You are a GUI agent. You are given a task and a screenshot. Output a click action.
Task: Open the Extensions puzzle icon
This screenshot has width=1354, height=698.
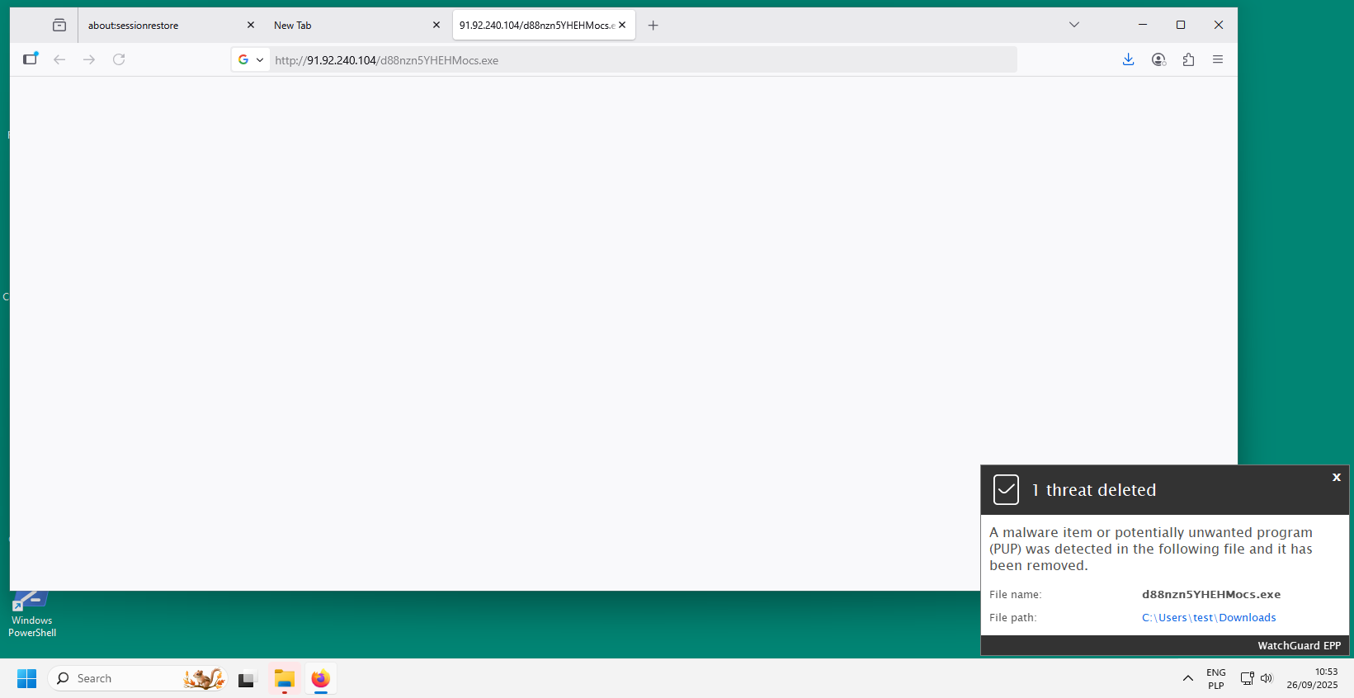1188,59
